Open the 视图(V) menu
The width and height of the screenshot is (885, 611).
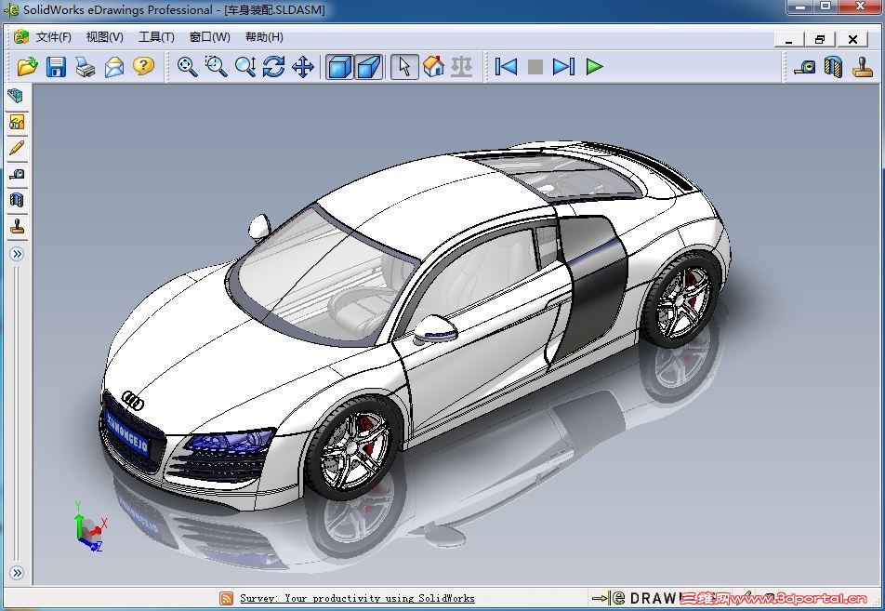click(104, 37)
